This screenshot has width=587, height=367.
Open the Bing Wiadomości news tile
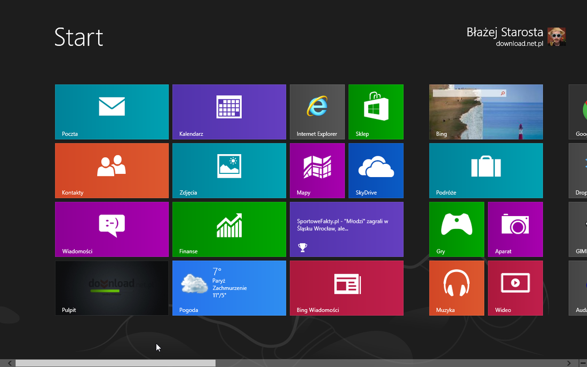tap(347, 288)
